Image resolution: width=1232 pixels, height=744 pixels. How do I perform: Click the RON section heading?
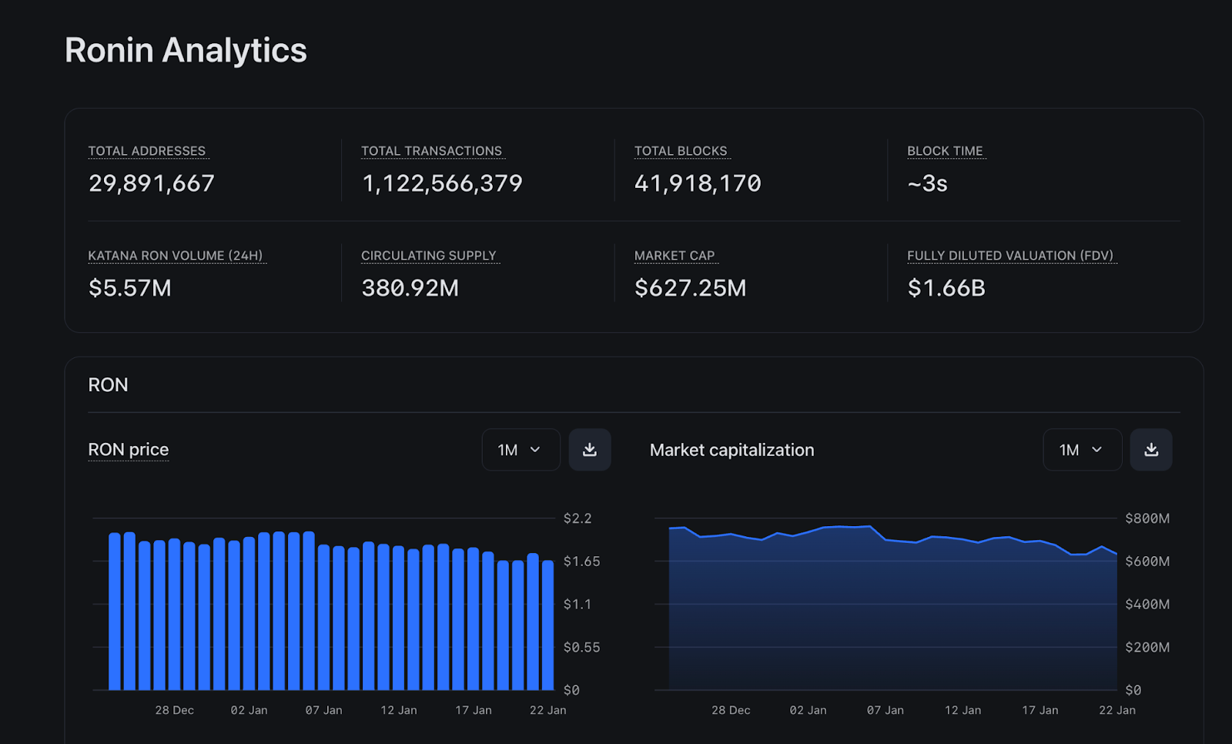pyautogui.click(x=109, y=385)
